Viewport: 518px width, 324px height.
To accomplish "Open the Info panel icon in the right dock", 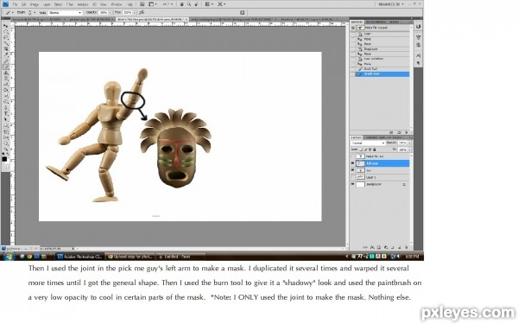I will [x=418, y=26].
